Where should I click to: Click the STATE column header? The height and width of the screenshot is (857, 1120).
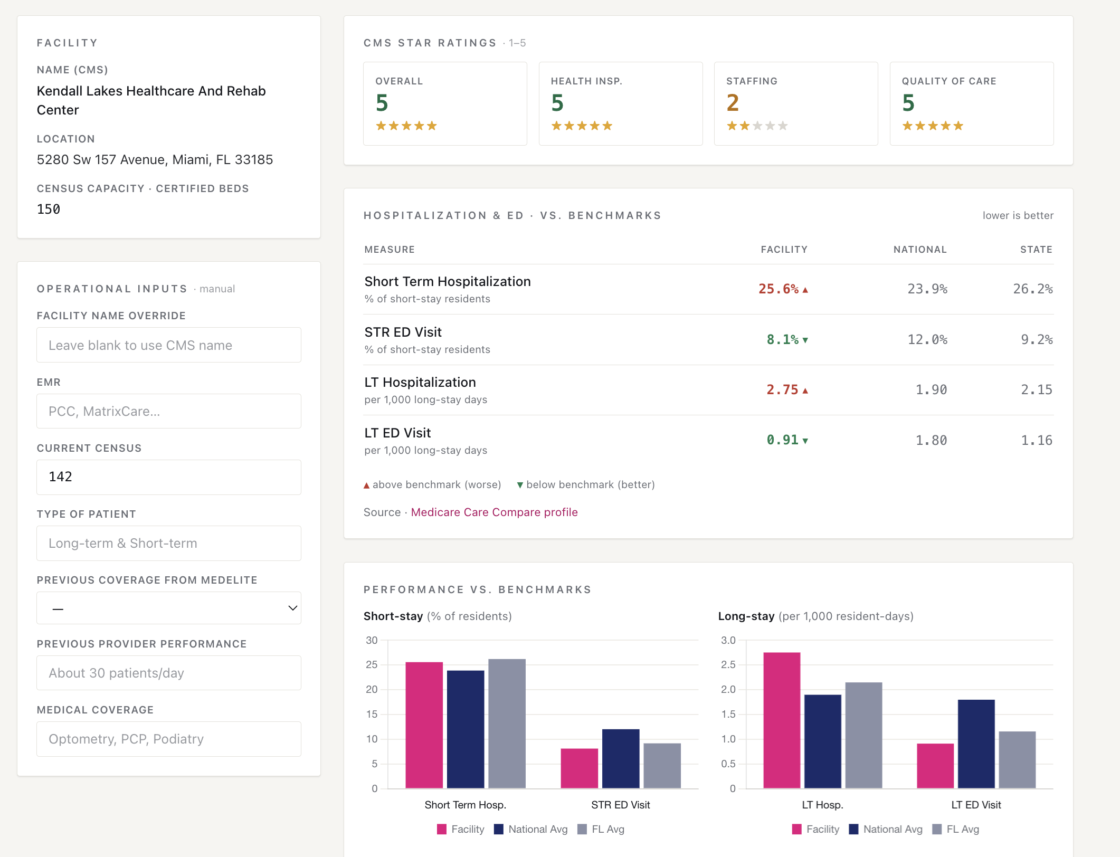[1036, 250]
